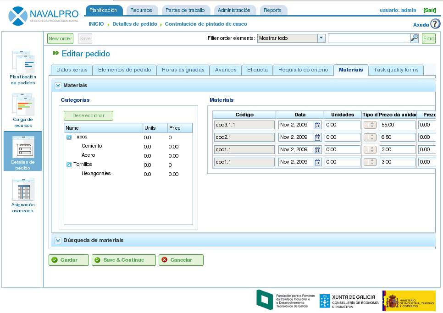
Task: Open the Filter order elements dropdown
Action: [321, 38]
